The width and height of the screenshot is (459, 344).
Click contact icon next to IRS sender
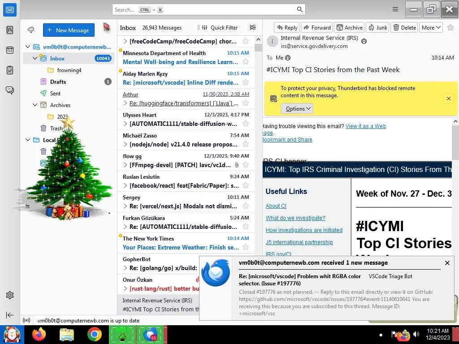point(364,41)
